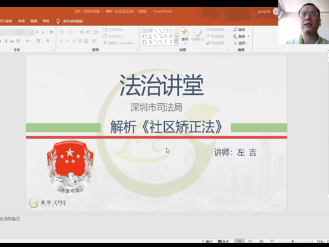Increase the list indent level
Screen dimensions: 329x247
click(88, 32)
